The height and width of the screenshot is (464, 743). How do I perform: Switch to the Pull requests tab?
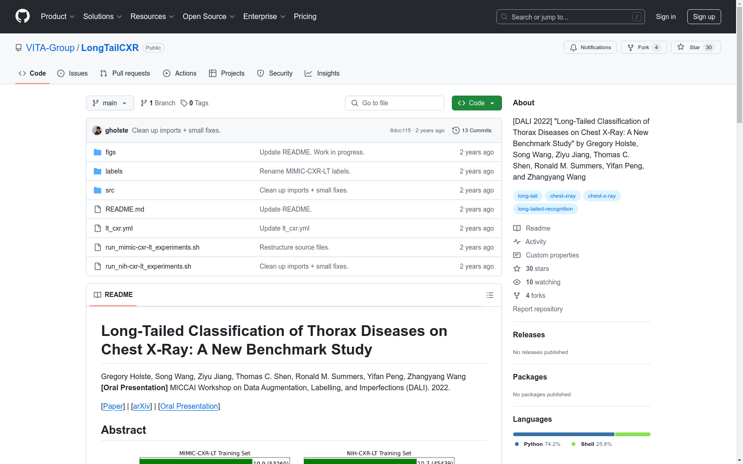(125, 73)
